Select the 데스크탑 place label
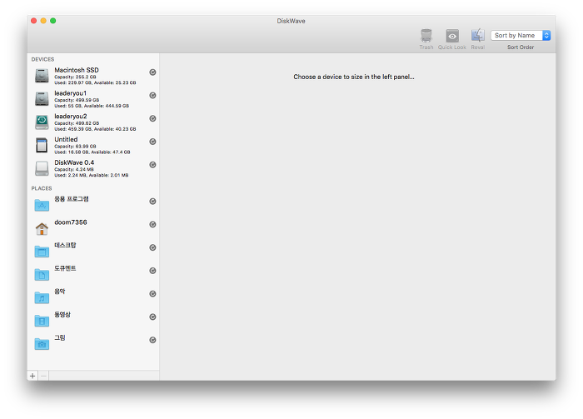This screenshot has width=583, height=419. point(65,245)
